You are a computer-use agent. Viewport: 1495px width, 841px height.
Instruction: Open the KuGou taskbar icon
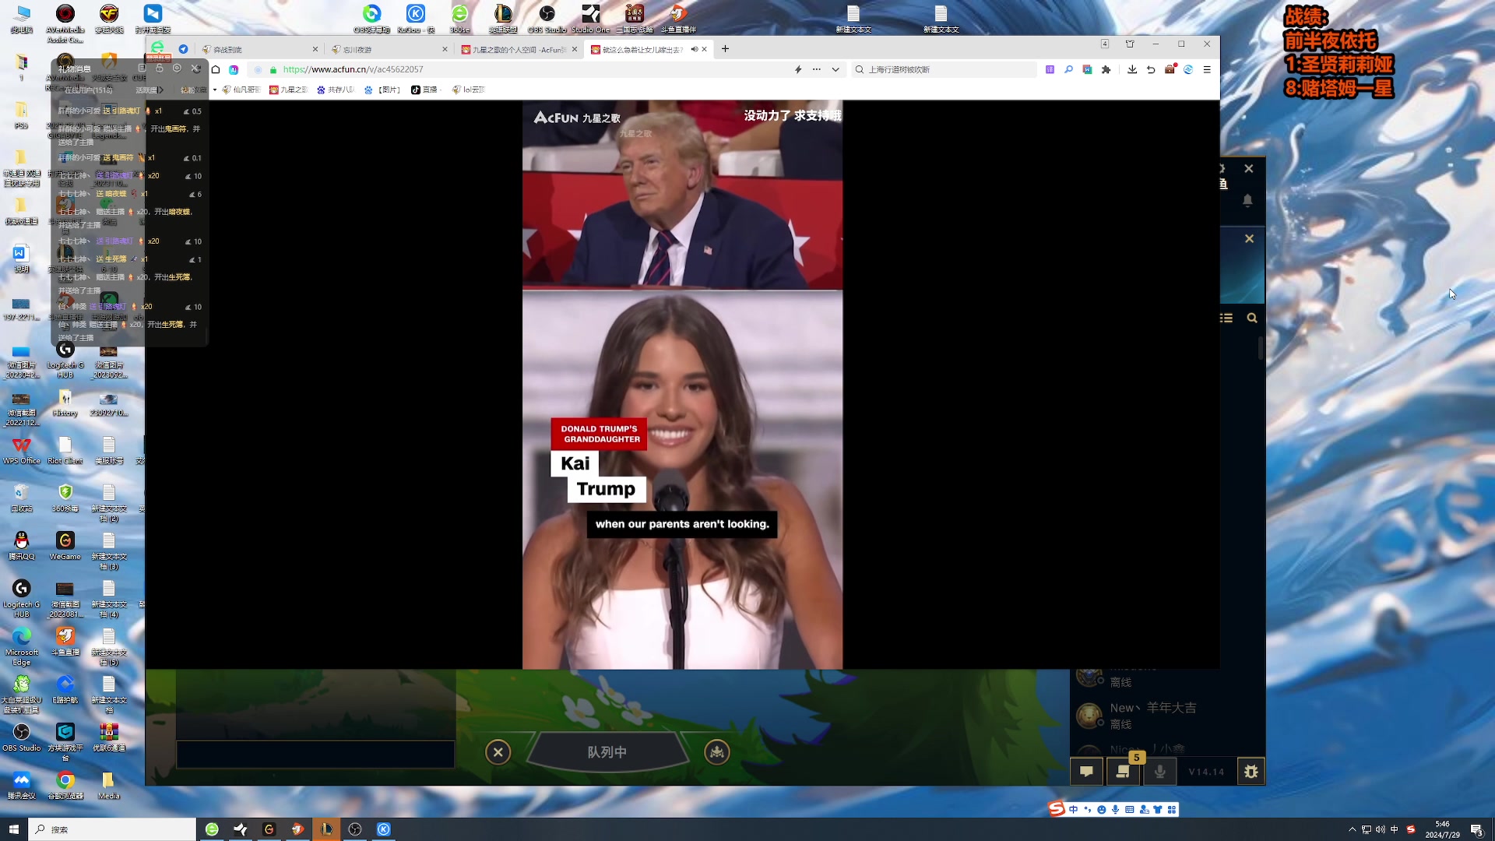tap(384, 829)
